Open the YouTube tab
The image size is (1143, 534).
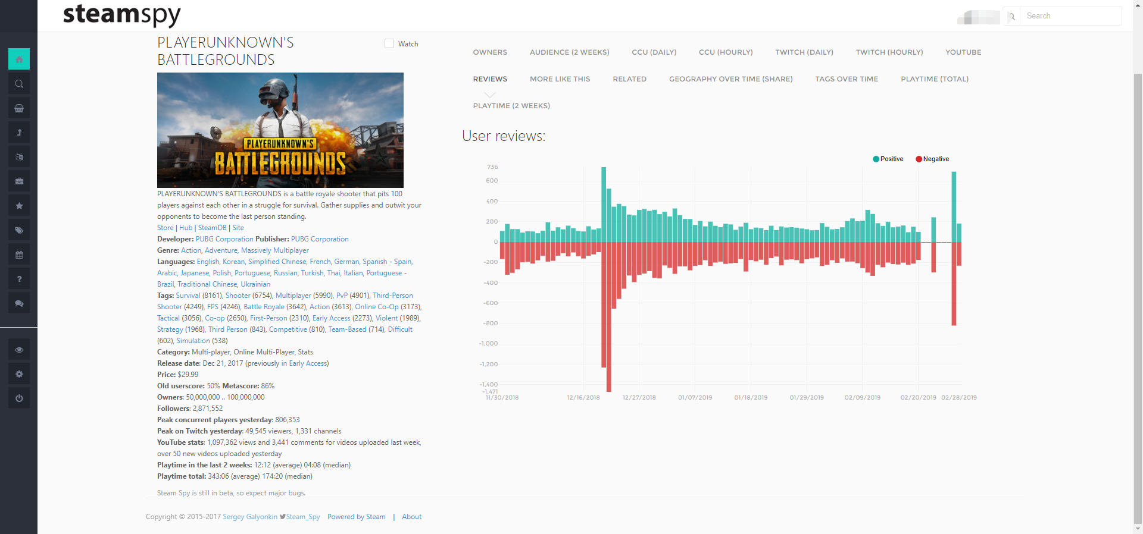click(963, 52)
